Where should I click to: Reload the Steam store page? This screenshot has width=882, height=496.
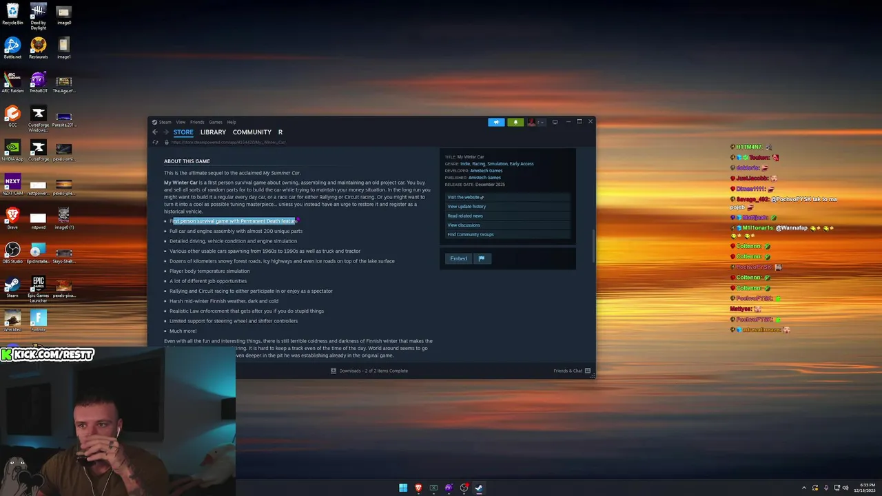tap(156, 143)
